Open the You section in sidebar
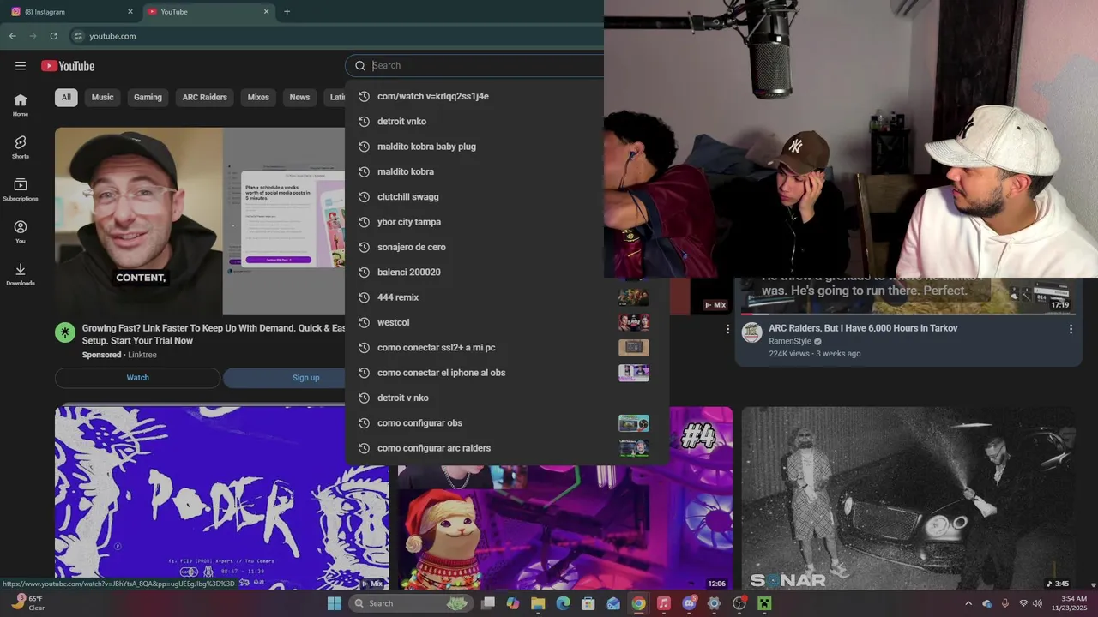The image size is (1098, 617). [21, 231]
